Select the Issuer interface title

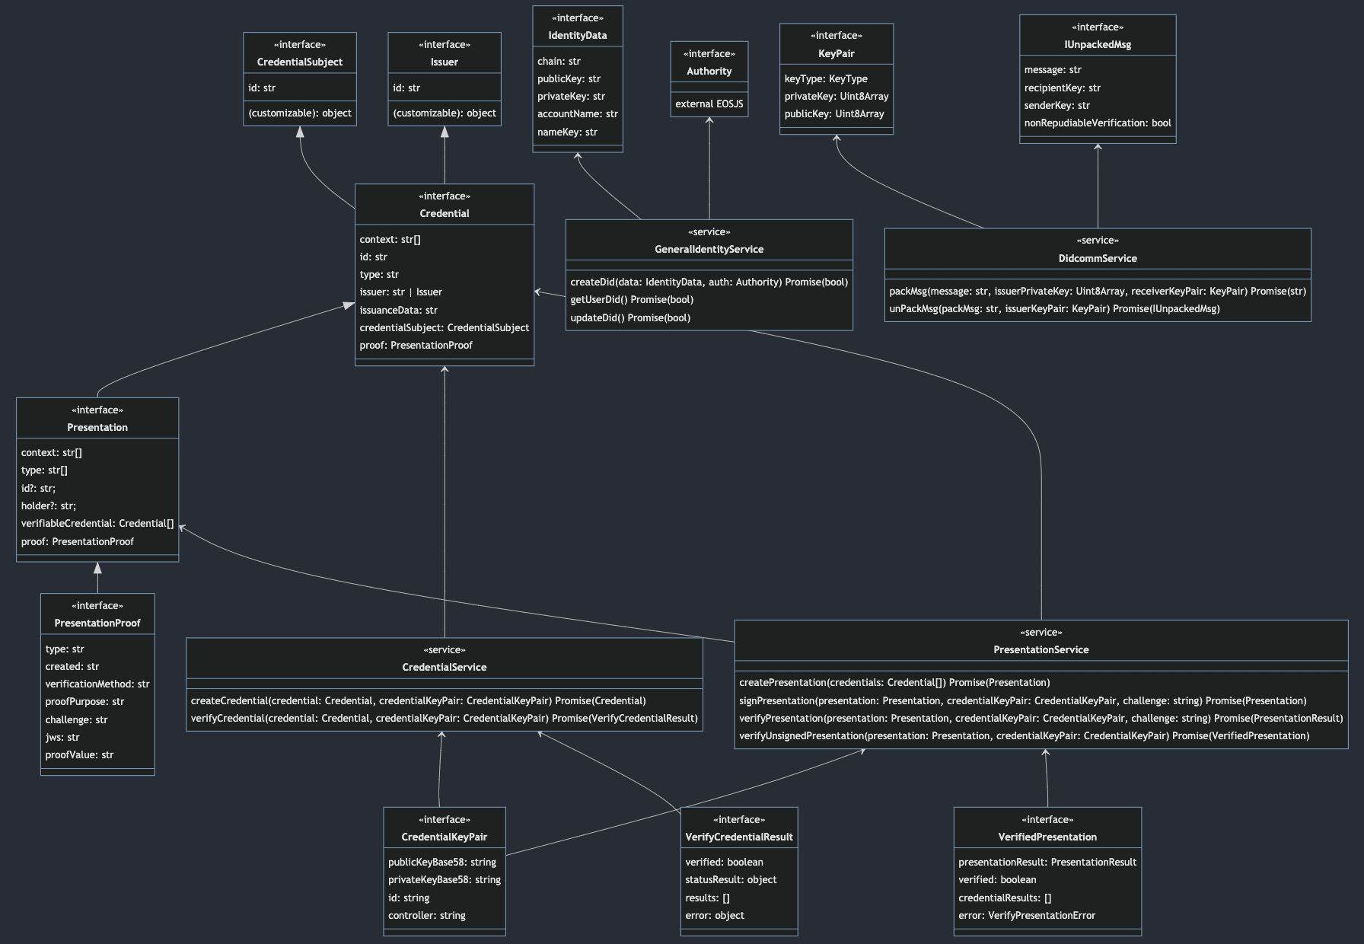(x=445, y=62)
